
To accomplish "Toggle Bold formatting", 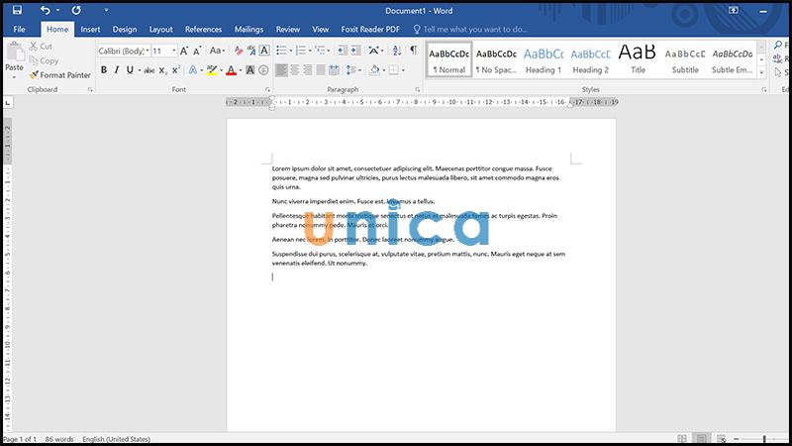I will point(103,70).
